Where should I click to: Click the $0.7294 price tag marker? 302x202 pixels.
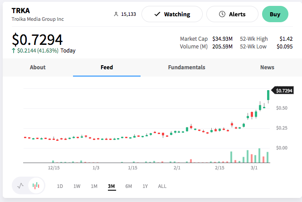pos(283,91)
